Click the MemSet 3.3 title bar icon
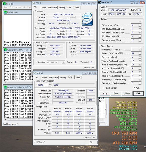 (100, 2)
